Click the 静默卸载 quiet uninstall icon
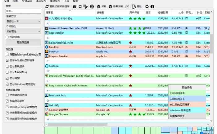 point(110,6)
